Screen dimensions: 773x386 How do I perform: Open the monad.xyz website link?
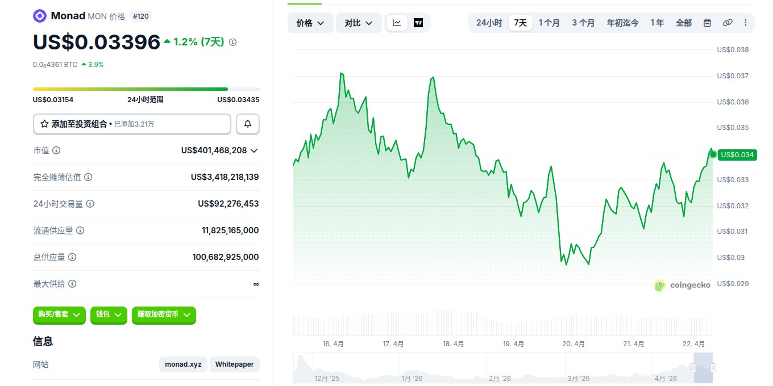click(183, 364)
